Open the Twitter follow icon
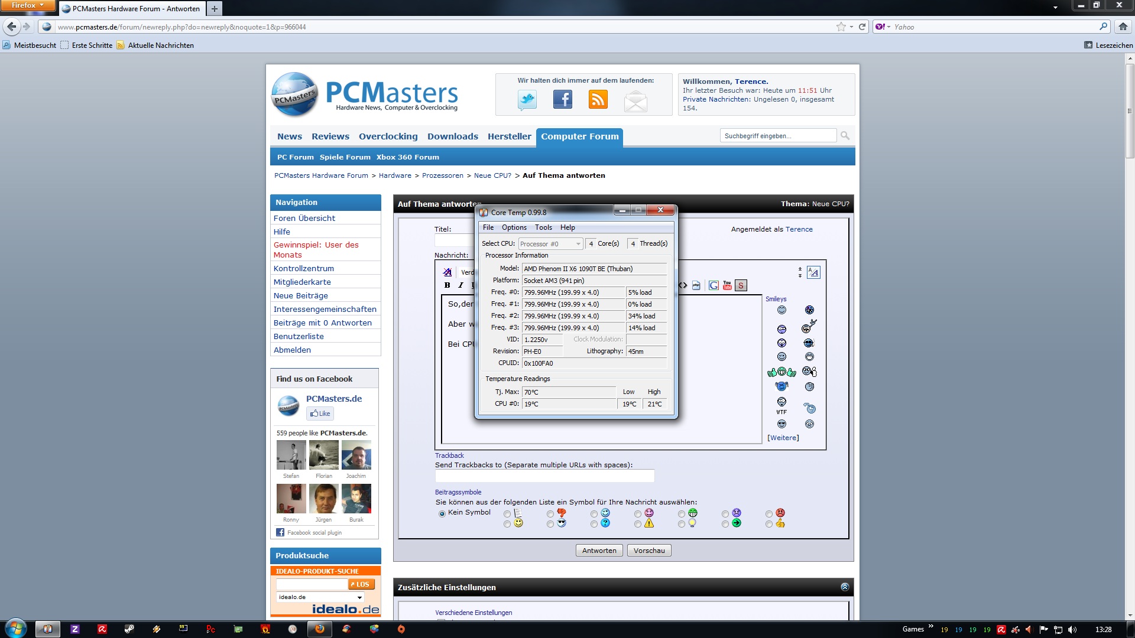Screen dimensions: 1135x638 527,100
